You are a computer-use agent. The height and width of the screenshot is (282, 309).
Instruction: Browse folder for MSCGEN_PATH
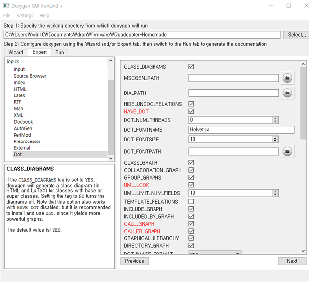click(x=287, y=78)
